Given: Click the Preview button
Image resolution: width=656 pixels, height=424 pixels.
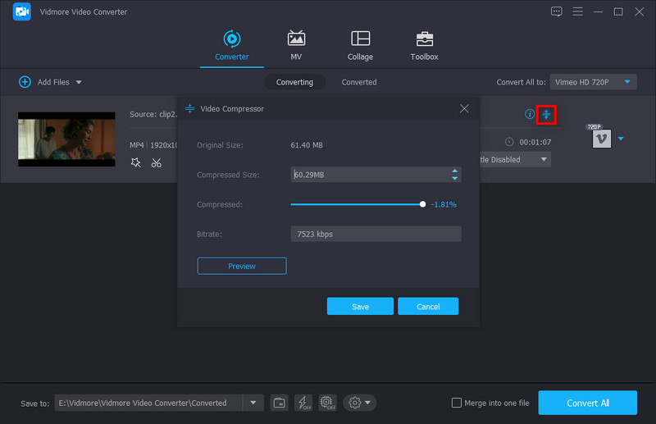Looking at the screenshot, I should 242,266.
